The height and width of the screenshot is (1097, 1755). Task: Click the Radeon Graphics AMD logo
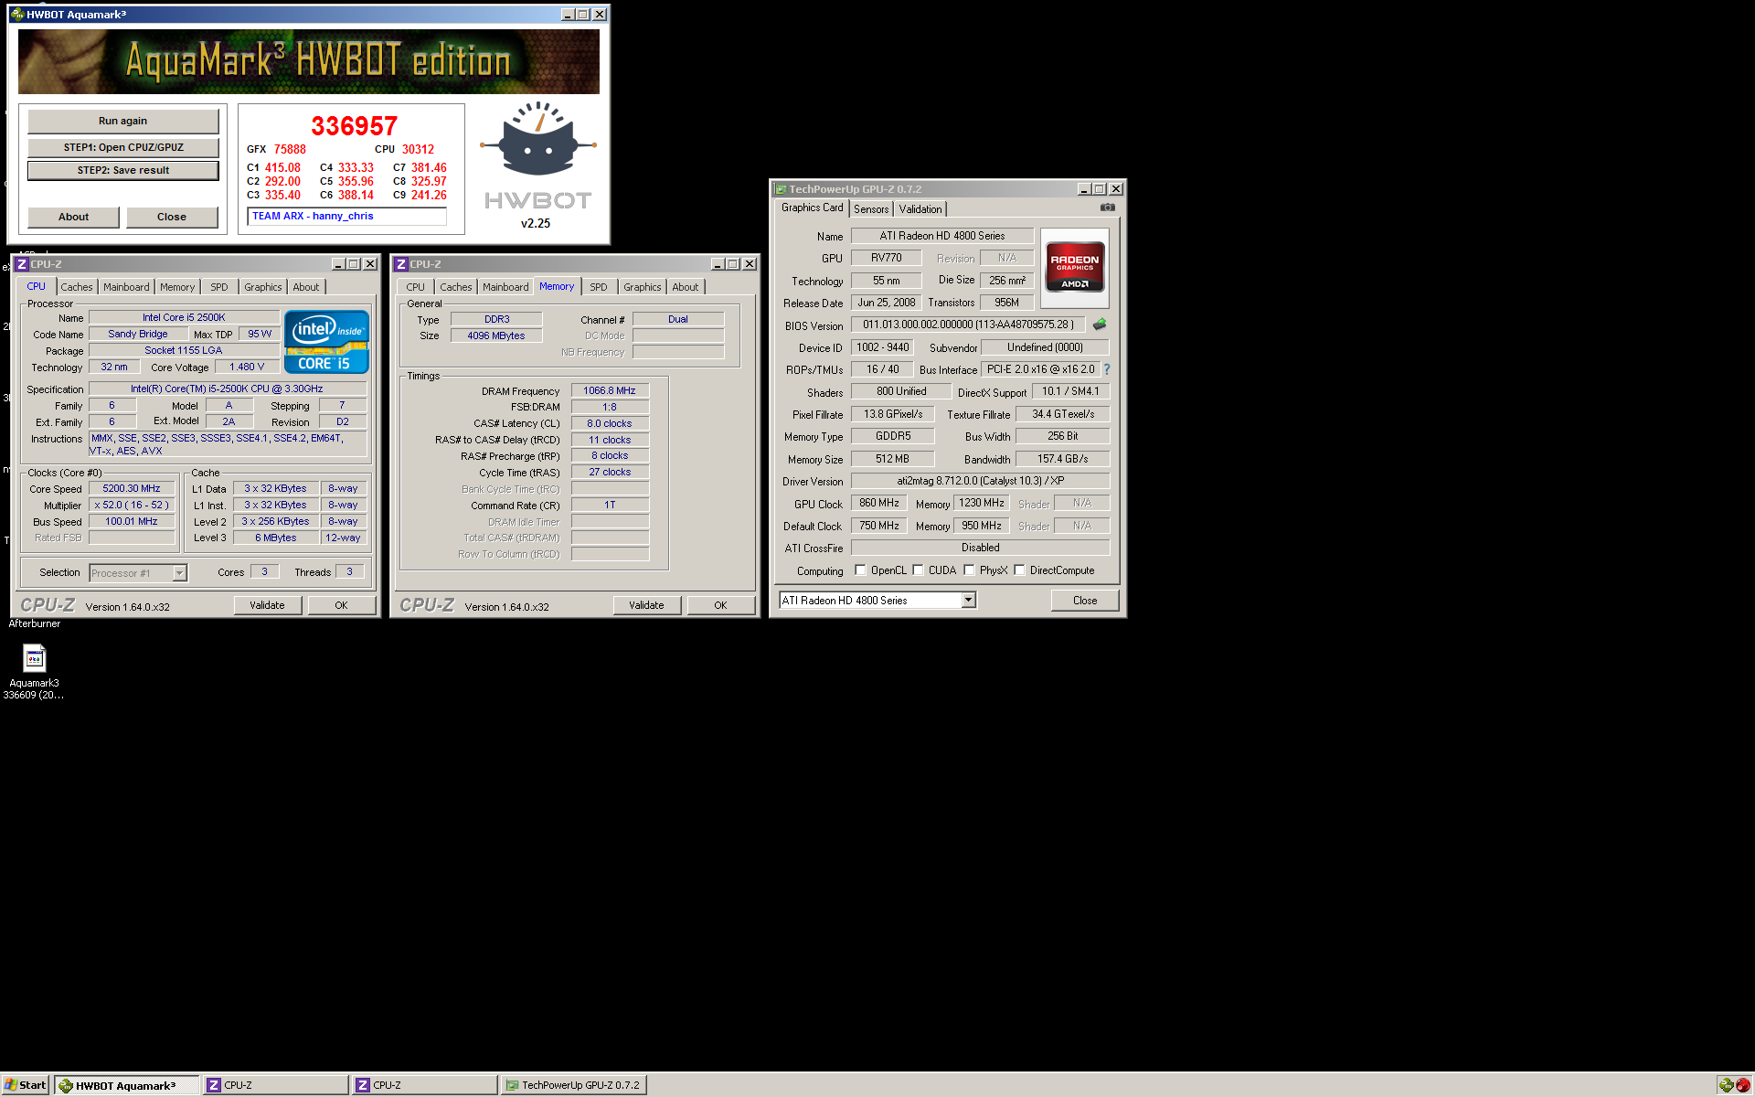pos(1075,267)
